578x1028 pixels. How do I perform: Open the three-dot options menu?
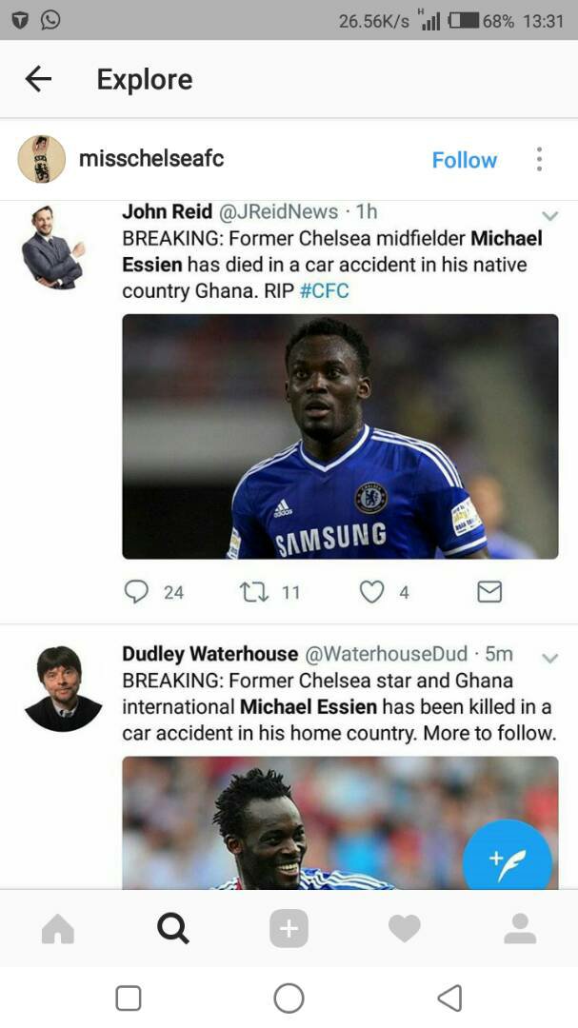539,159
